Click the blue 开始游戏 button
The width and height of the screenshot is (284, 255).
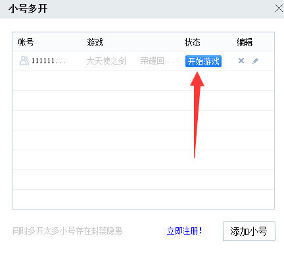point(203,61)
